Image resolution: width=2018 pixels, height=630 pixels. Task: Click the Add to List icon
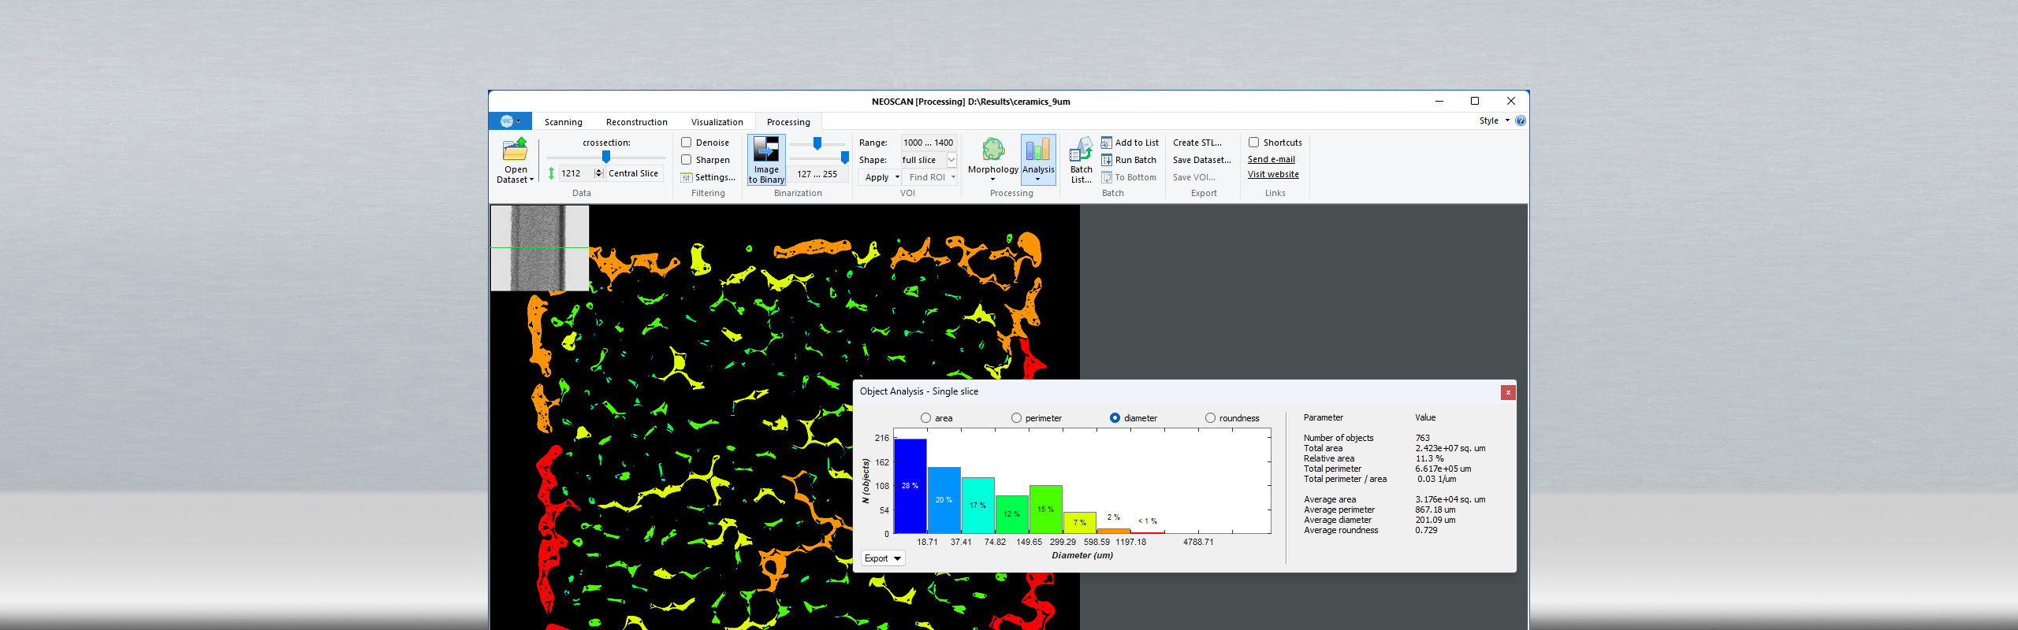(1107, 143)
